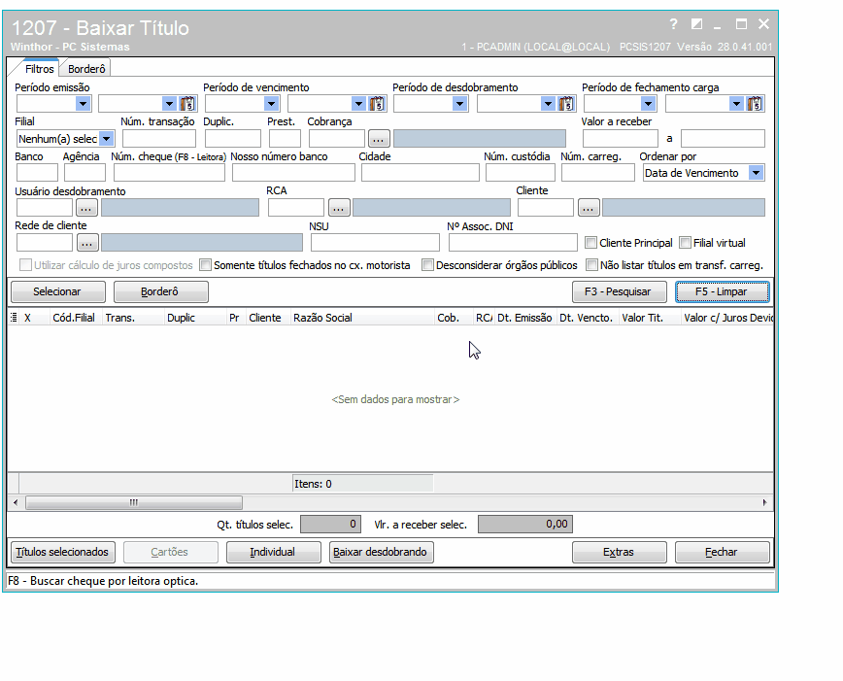Click the grid column chooser icon
This screenshot has width=843, height=681.
[x=14, y=318]
